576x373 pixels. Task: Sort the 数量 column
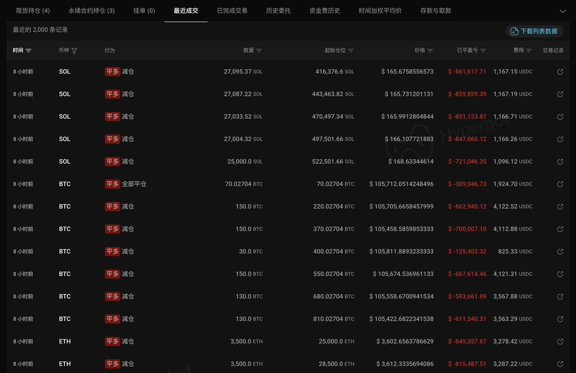pos(259,50)
